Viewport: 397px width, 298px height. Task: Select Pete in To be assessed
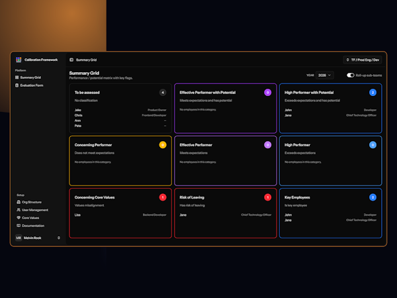coord(77,126)
